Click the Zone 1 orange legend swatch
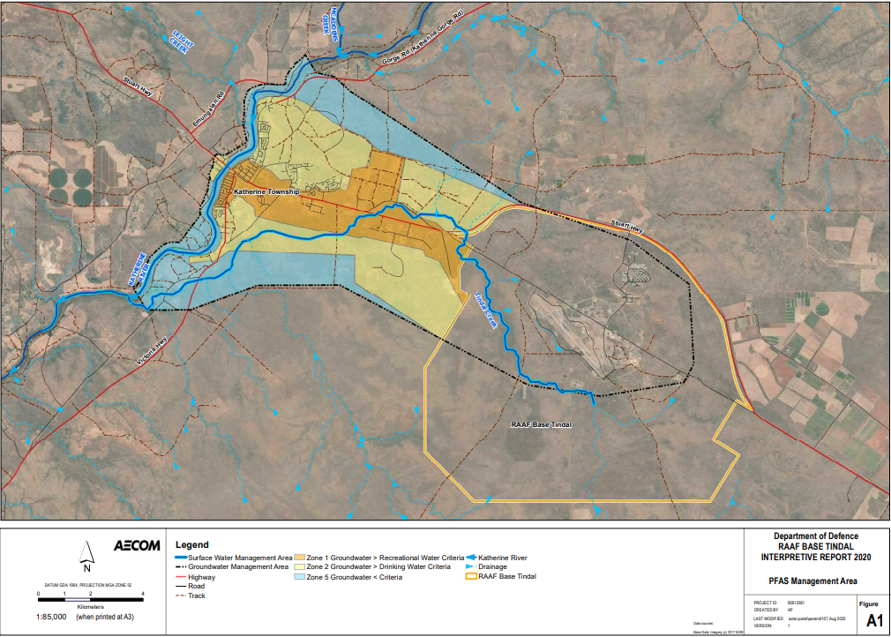The image size is (891, 637). coord(299,558)
